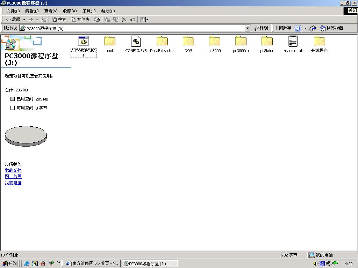This screenshot has height=268, width=358.
Task: Click the green diamond quick launch icon
Action: [x=51, y=263]
